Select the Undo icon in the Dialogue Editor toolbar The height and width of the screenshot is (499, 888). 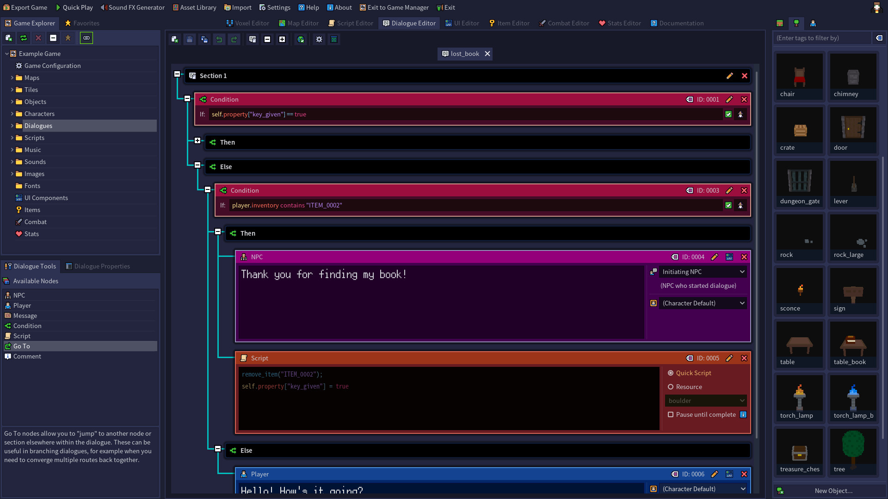coord(219,39)
